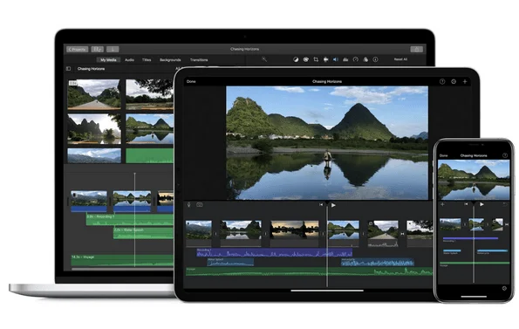Select the first clip on iPhone timeline
This screenshot has height=329, width=519.
(450, 224)
